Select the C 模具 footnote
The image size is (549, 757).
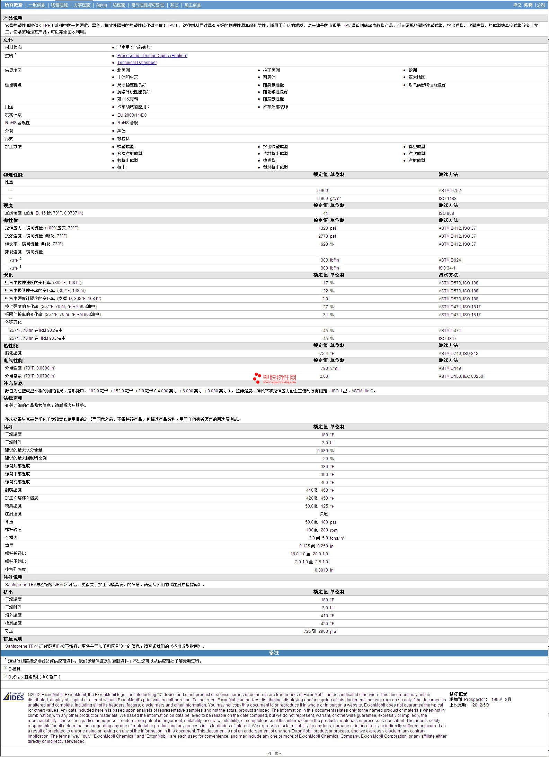point(14,669)
